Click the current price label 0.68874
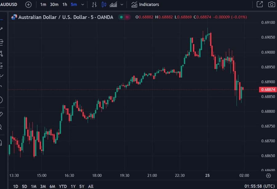 click(268, 90)
